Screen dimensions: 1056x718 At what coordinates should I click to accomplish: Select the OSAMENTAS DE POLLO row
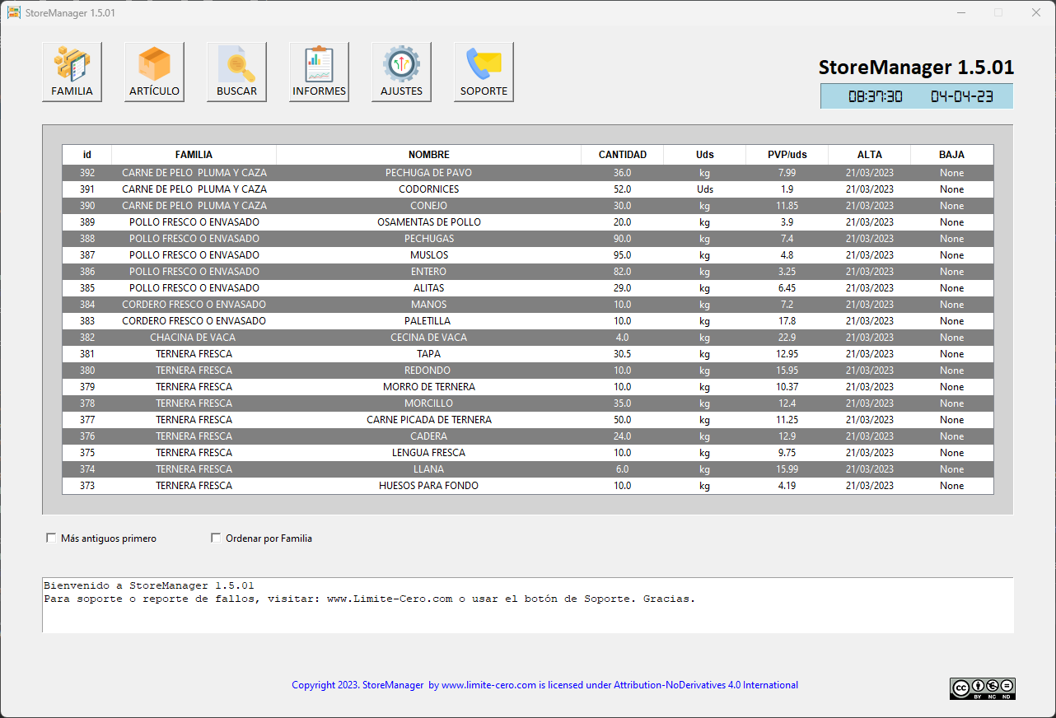coord(528,222)
